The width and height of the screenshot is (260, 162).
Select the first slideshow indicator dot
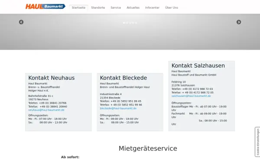point(124,23)
